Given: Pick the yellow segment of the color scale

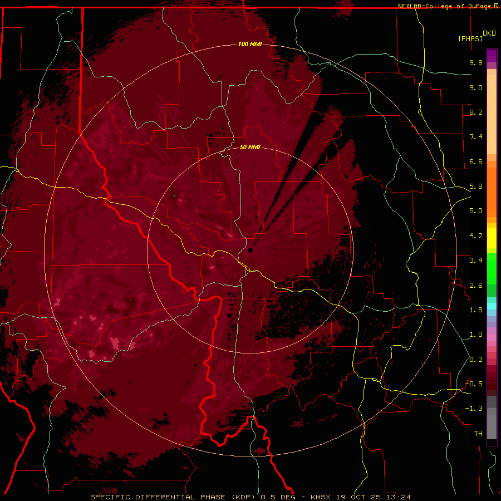Looking at the screenshot, I should click(x=492, y=238).
